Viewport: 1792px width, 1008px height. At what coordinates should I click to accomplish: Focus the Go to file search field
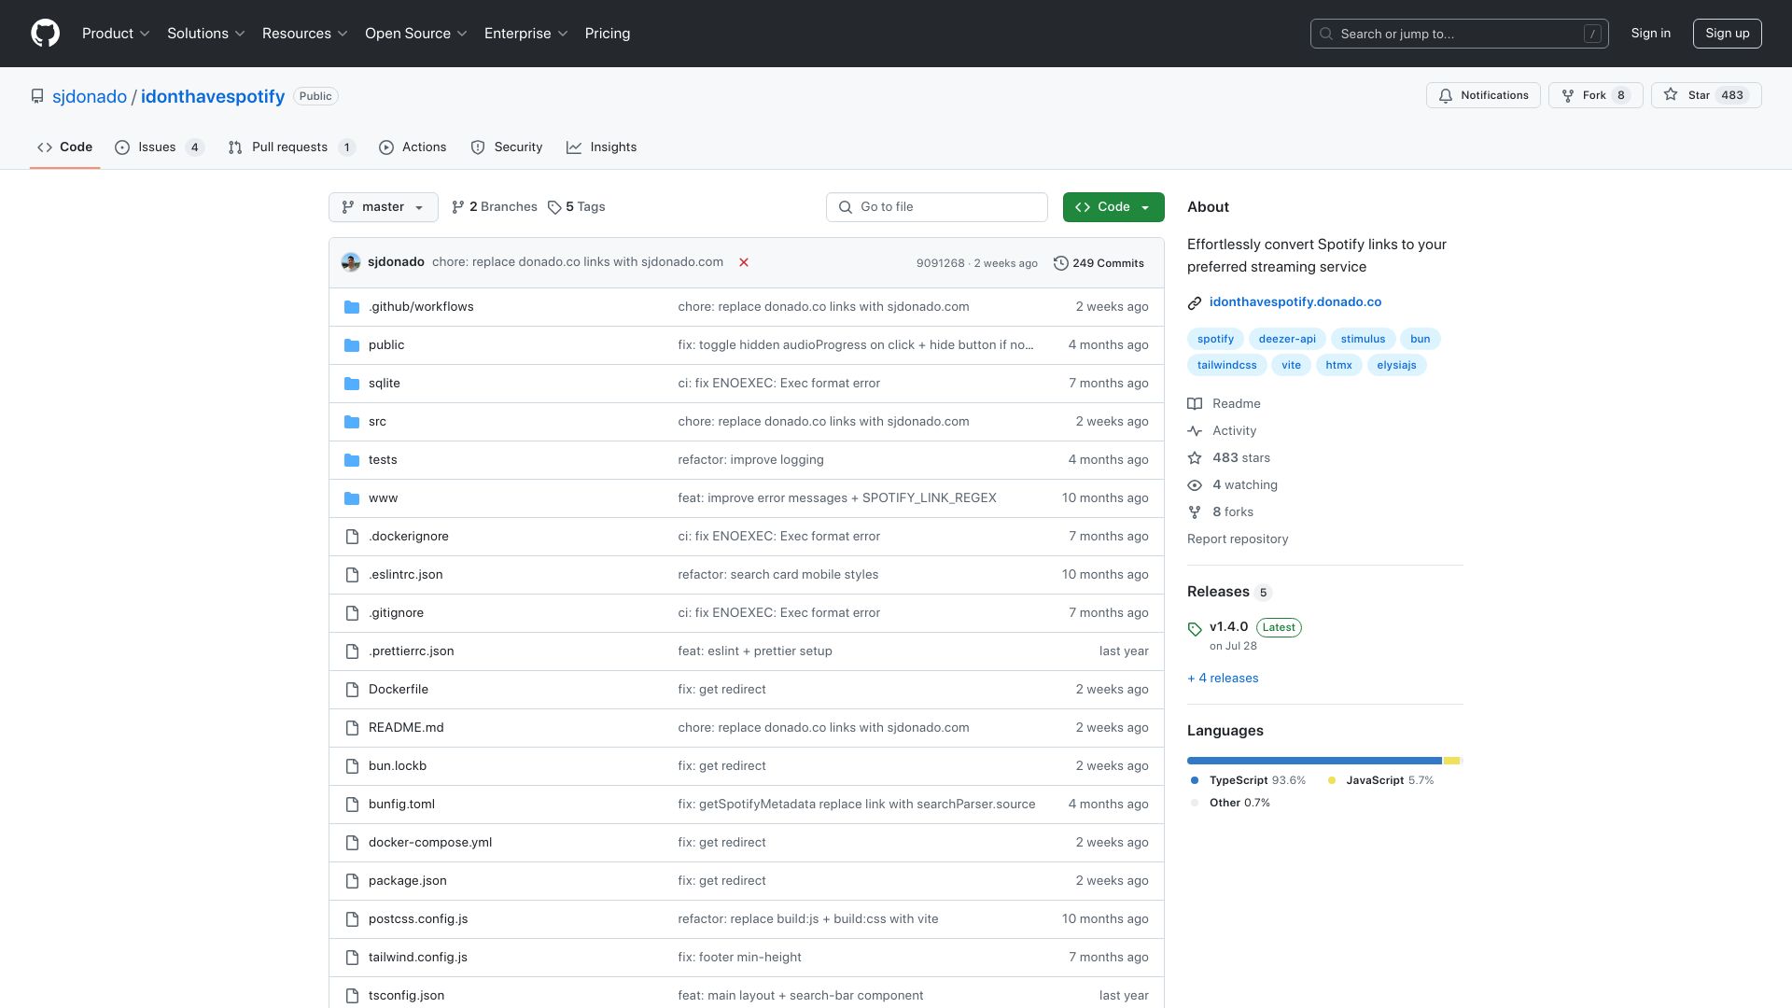pos(937,207)
